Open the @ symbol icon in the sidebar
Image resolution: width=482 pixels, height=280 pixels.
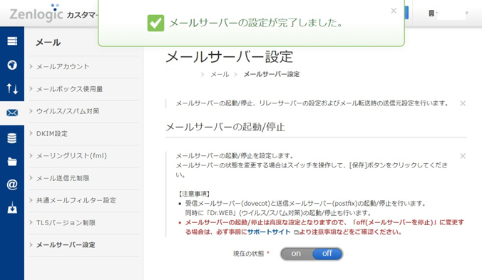(12, 185)
